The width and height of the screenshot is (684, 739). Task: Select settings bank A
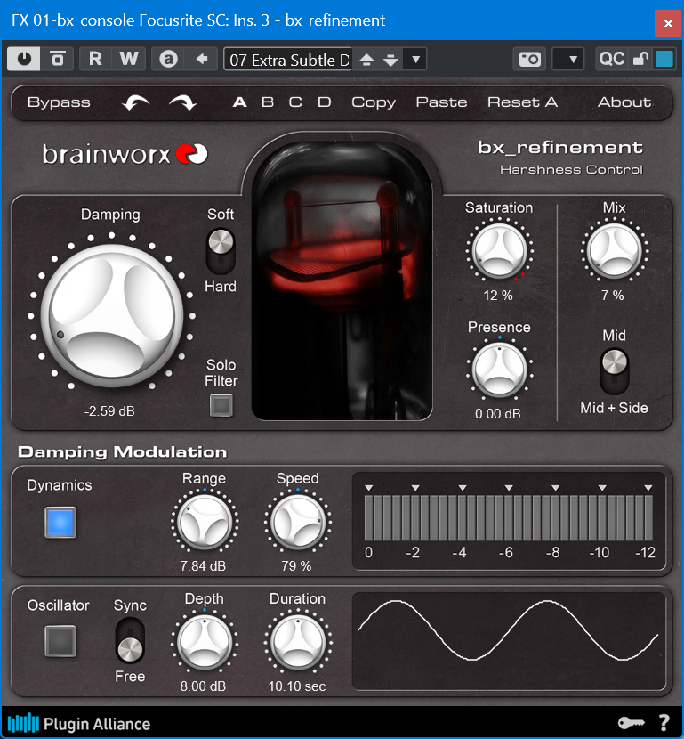point(239,102)
